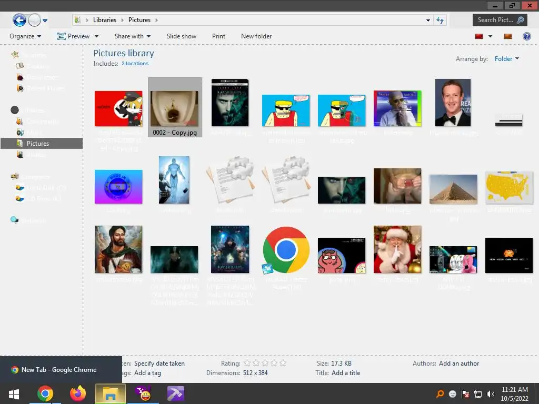Select the yellow USA map thumbnail

point(509,188)
